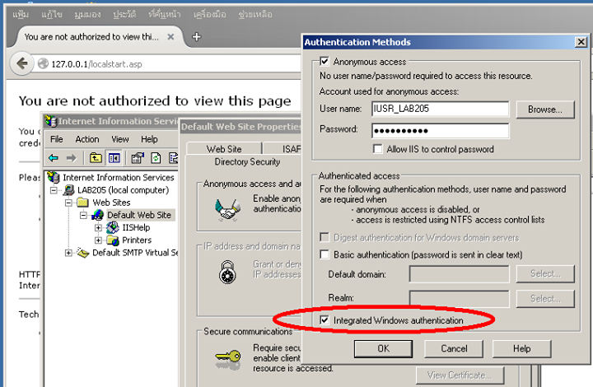The height and width of the screenshot is (387, 593).
Task: Expand the Printers tree node
Action: click(99, 240)
